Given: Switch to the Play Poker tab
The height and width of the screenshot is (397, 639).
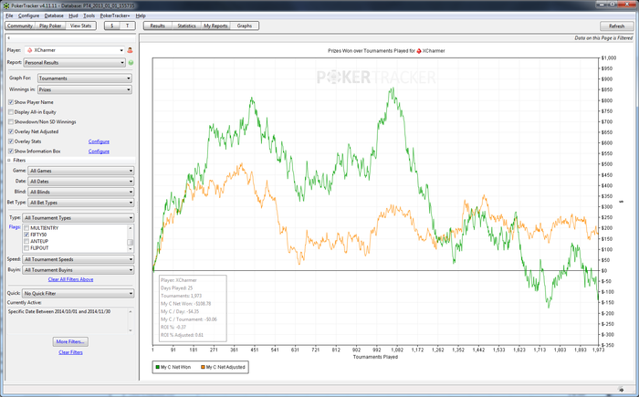Looking at the screenshot, I should 50,26.
